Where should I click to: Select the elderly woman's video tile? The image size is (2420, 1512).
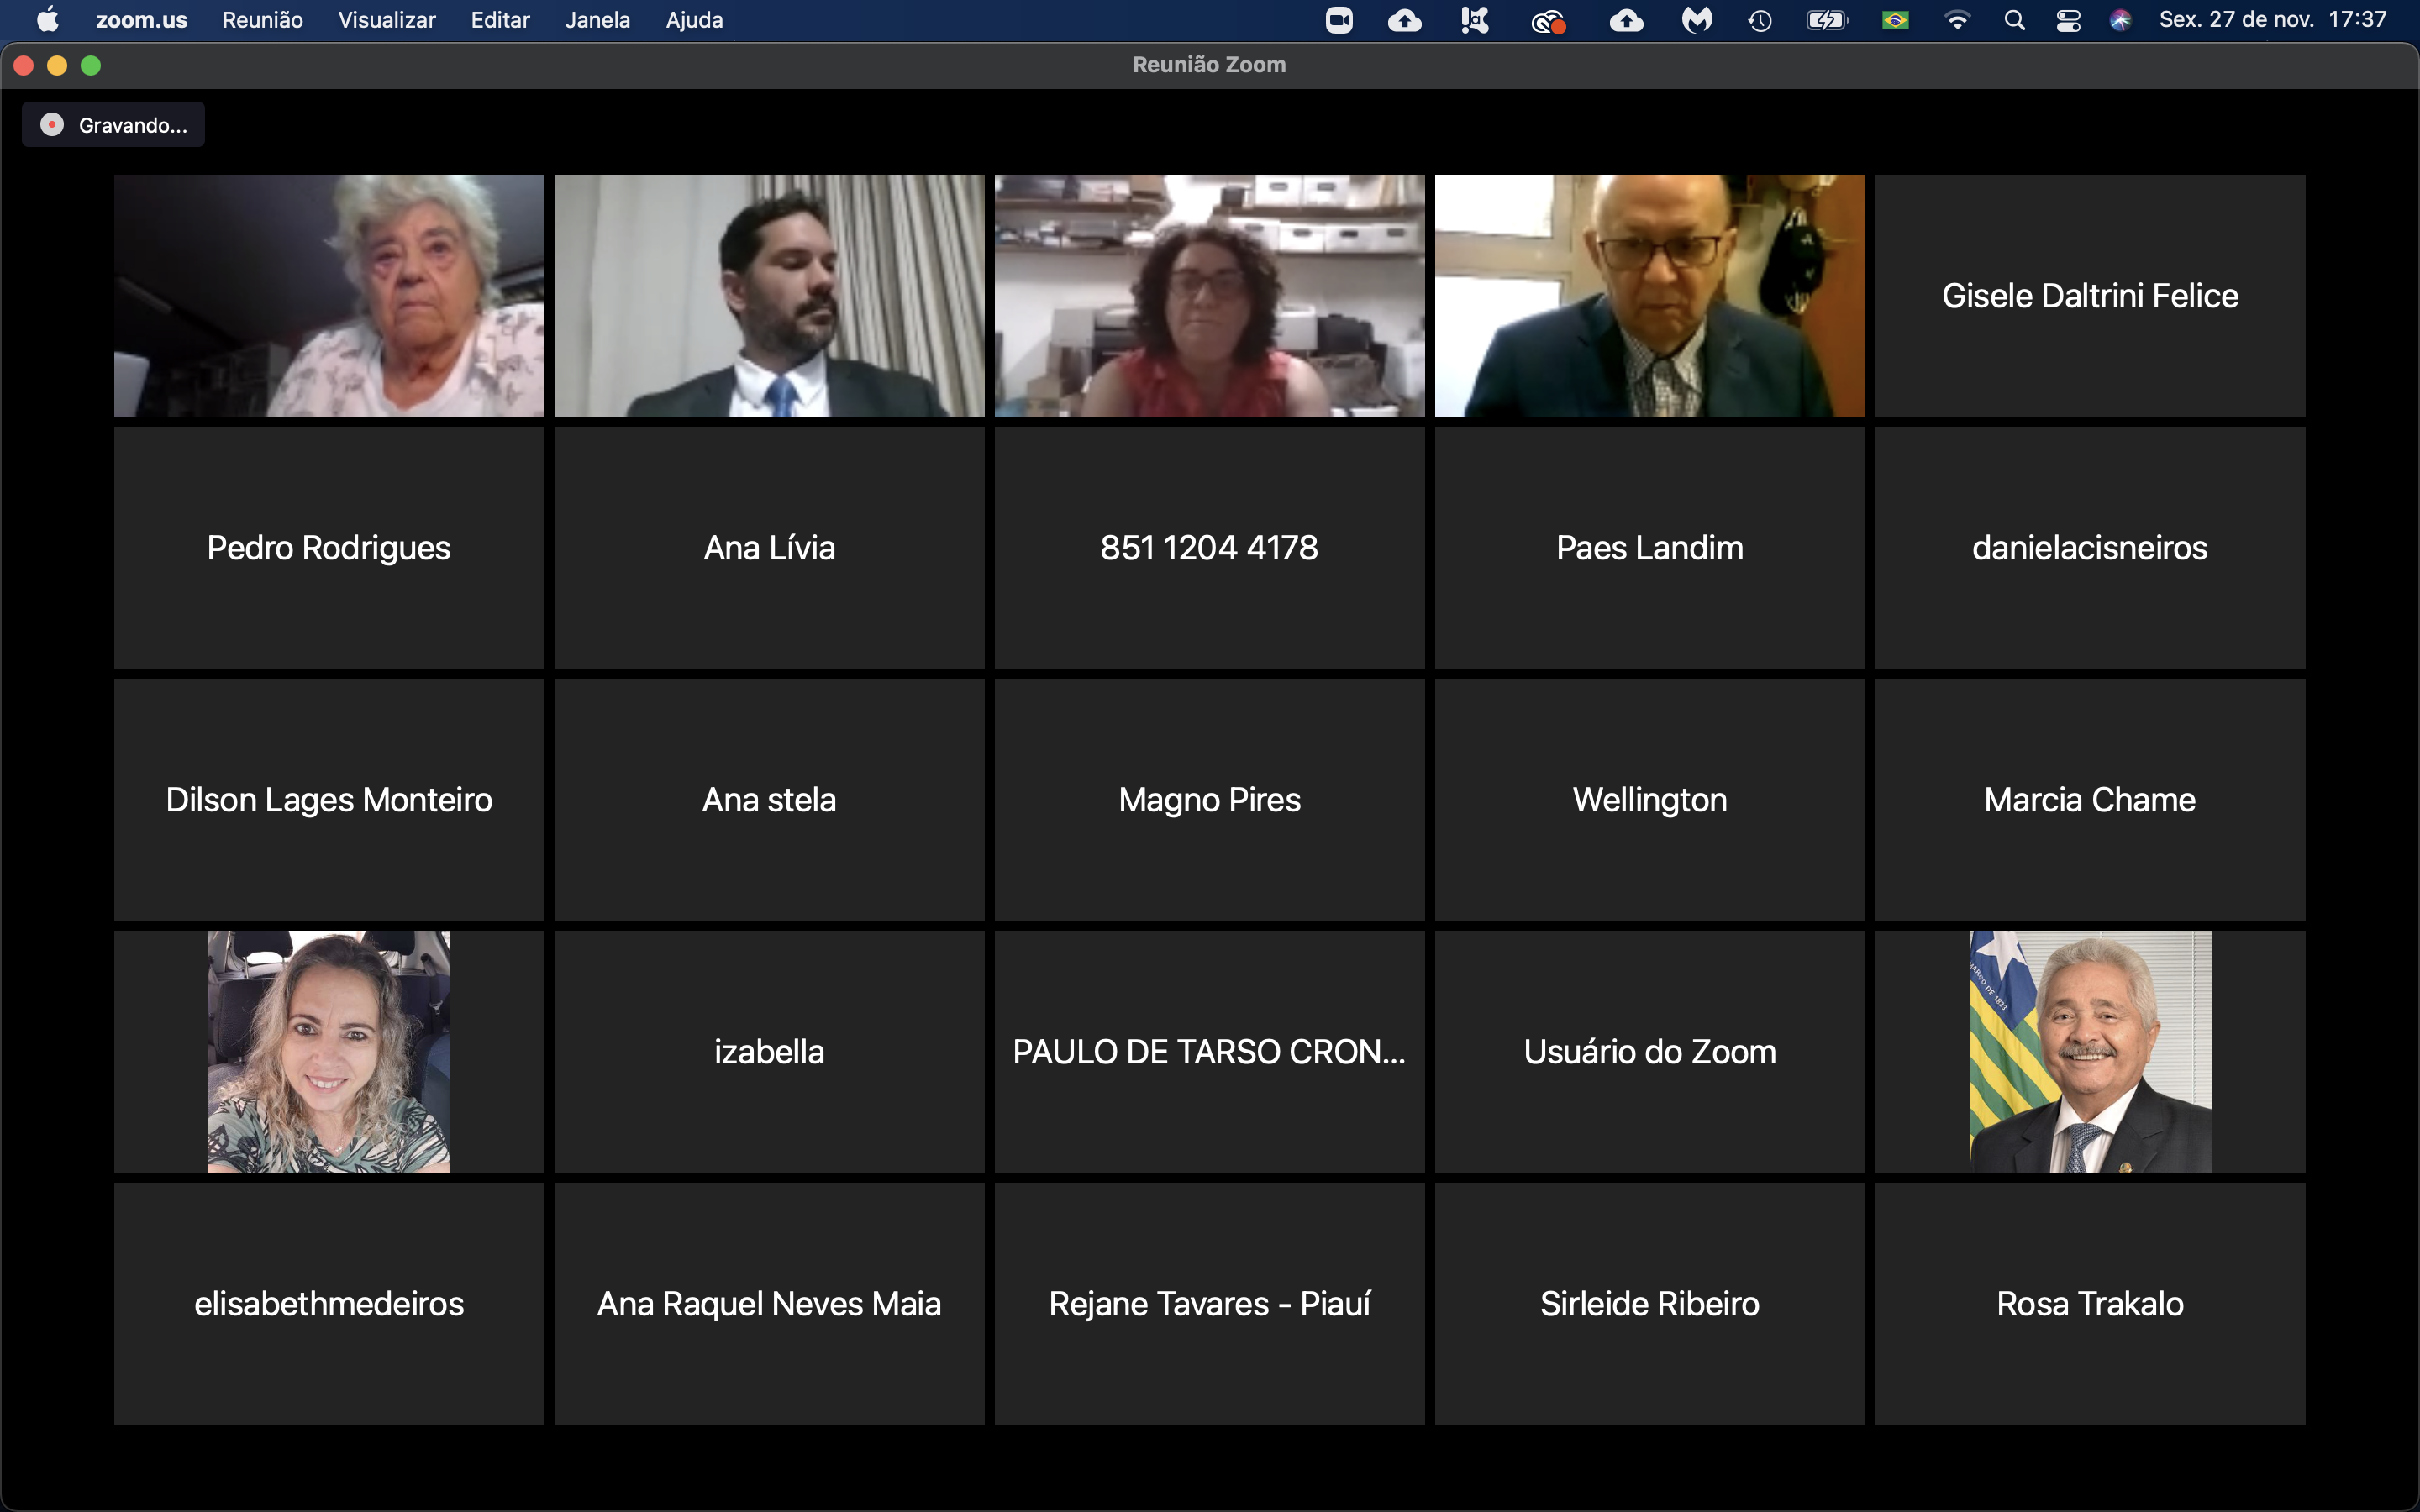pyautogui.click(x=329, y=295)
